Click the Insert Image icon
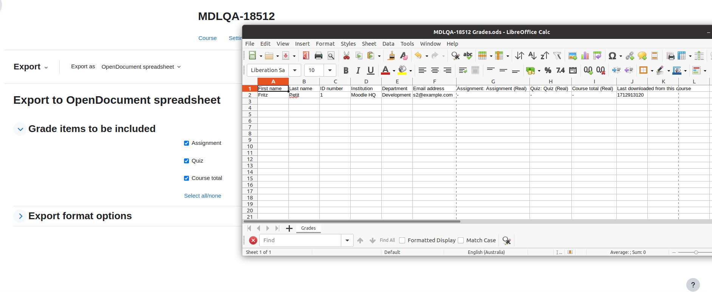Image resolution: width=712 pixels, height=292 pixels. [573, 56]
